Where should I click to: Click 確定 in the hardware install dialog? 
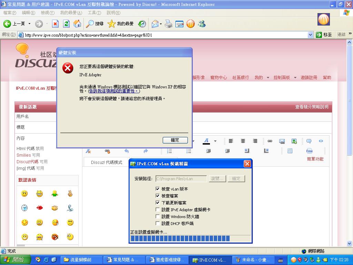point(175,140)
